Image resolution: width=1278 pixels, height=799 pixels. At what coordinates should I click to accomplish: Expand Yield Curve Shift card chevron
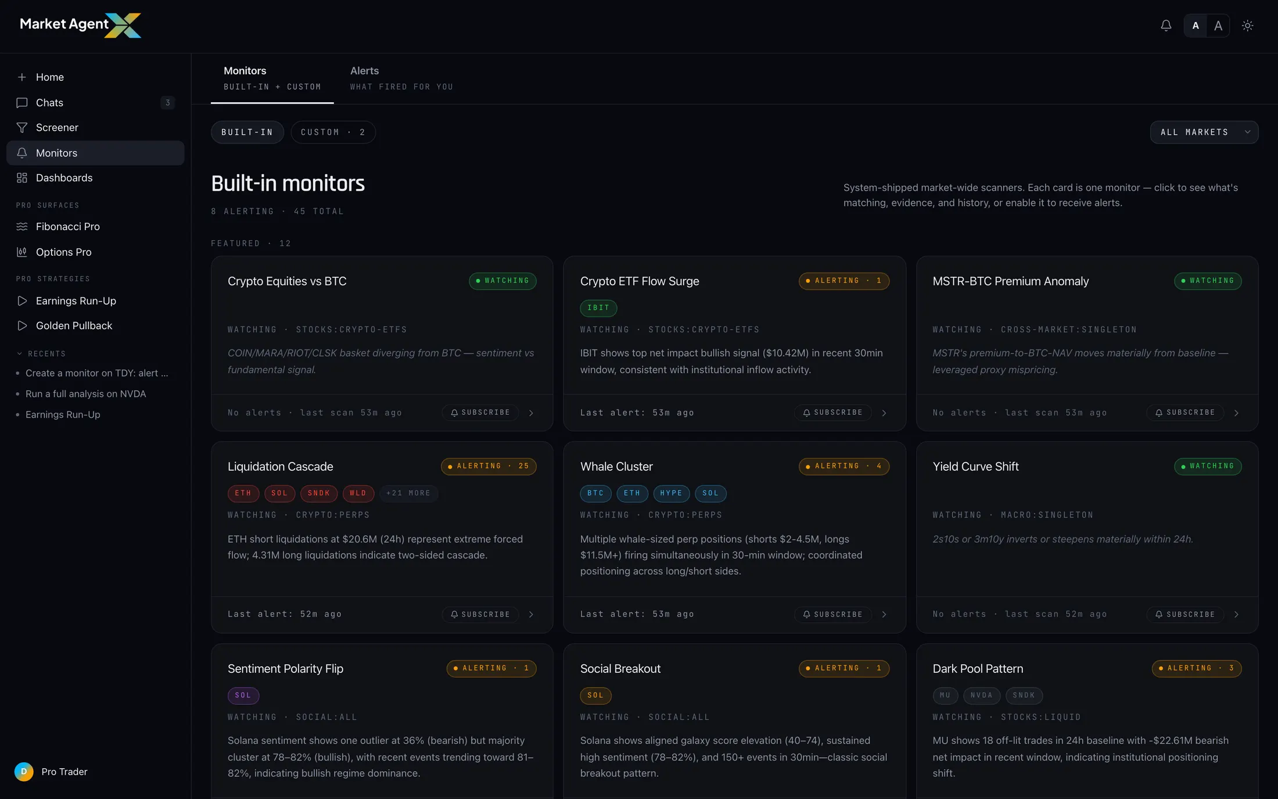pyautogui.click(x=1236, y=615)
